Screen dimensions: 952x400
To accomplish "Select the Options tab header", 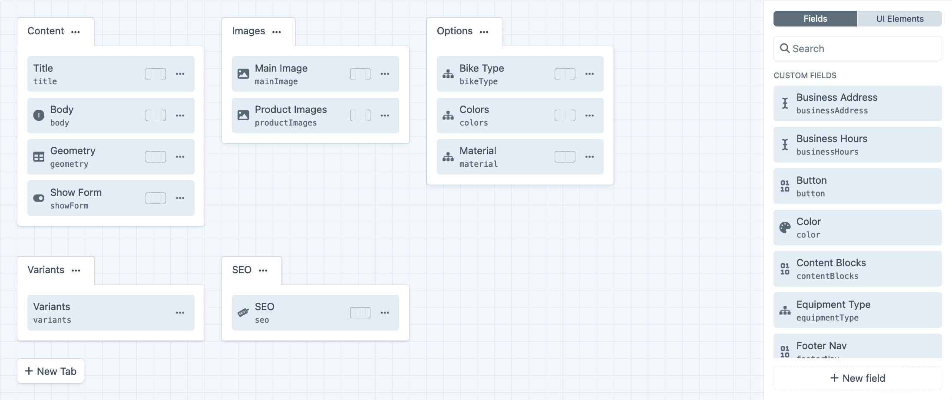I will 454,31.
